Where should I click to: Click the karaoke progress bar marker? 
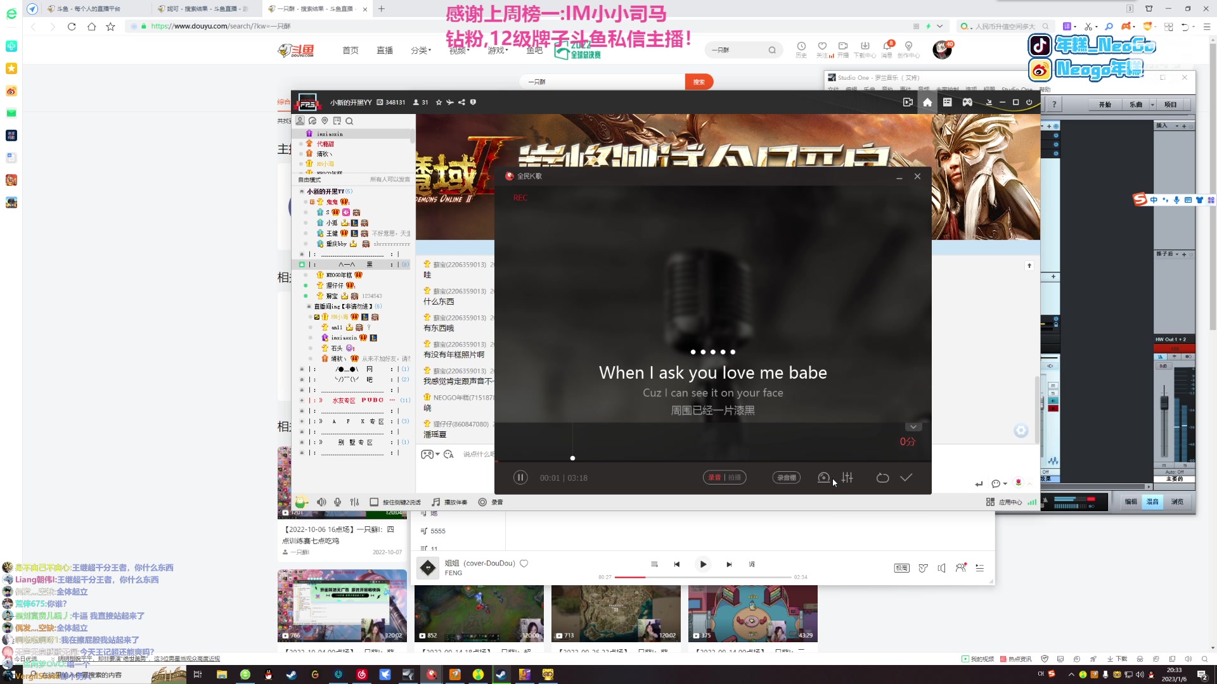click(x=572, y=458)
